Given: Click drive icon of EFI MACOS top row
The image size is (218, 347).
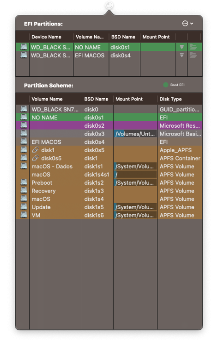Looking at the screenshot, I should pos(24,55).
